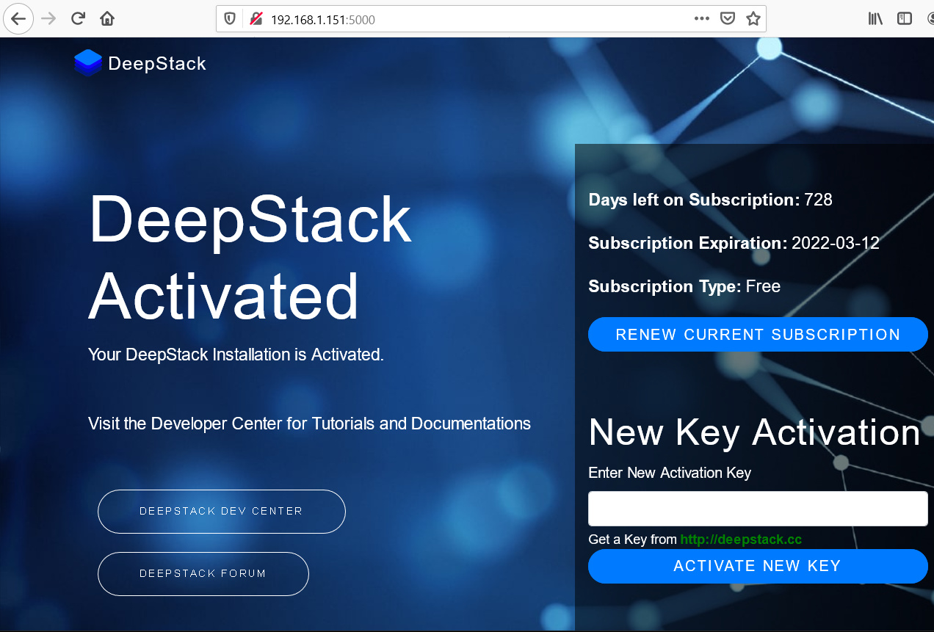Open the content blocking shield icon

[228, 18]
